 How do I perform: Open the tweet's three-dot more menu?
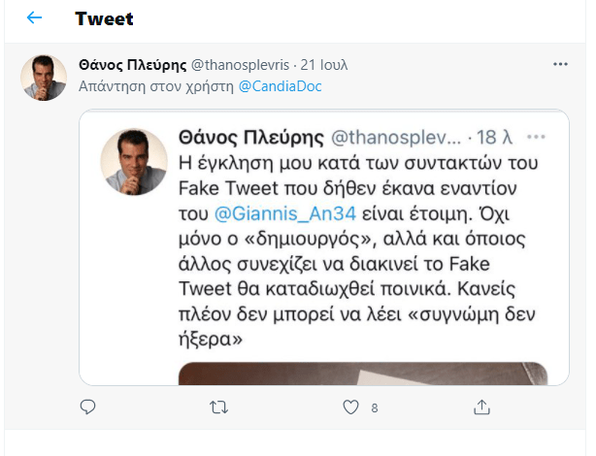click(x=560, y=64)
